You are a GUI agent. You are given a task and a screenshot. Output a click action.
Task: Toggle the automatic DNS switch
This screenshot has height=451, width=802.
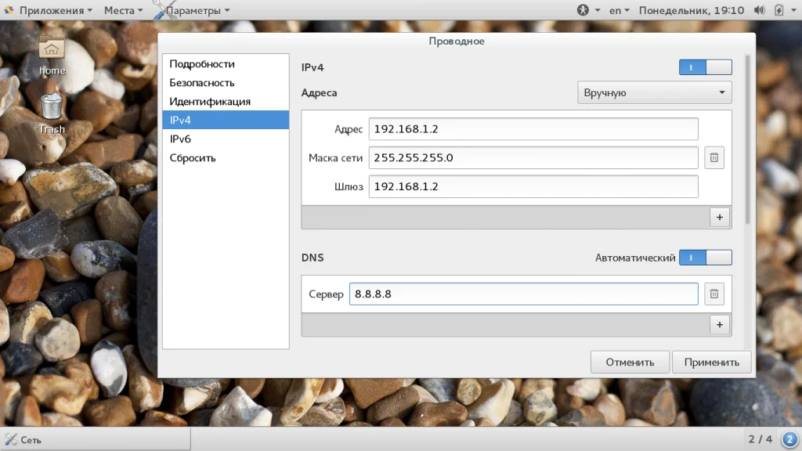(705, 258)
